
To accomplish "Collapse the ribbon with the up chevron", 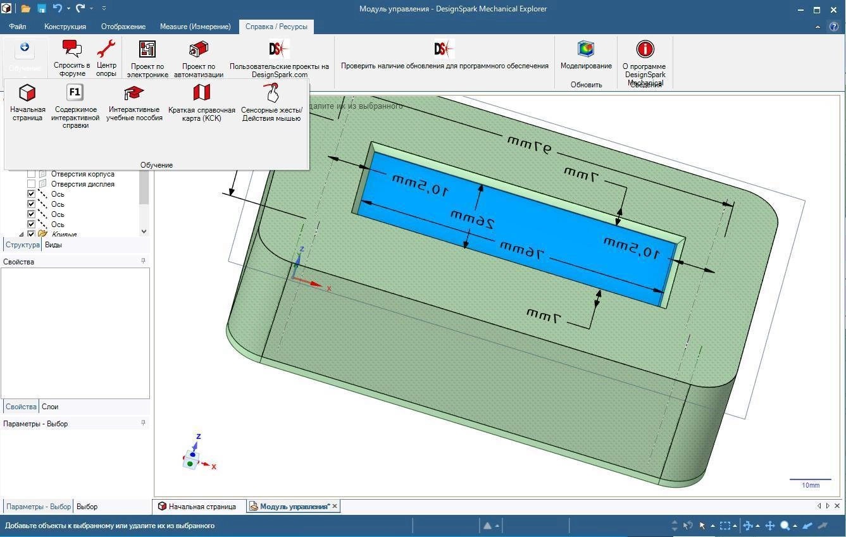I will [818, 27].
